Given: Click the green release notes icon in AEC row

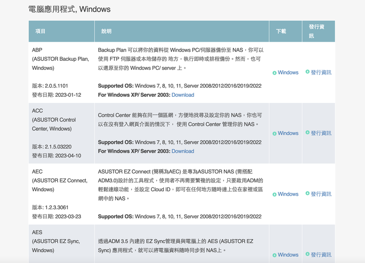Looking at the screenshot, I should point(308,193).
